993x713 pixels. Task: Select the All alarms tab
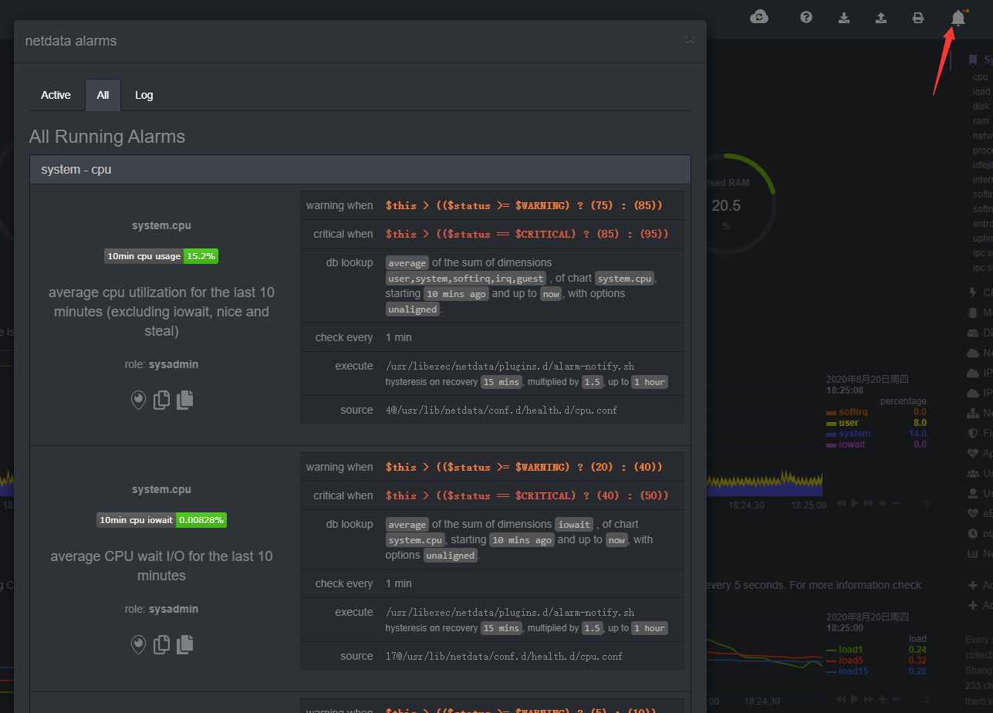click(103, 95)
